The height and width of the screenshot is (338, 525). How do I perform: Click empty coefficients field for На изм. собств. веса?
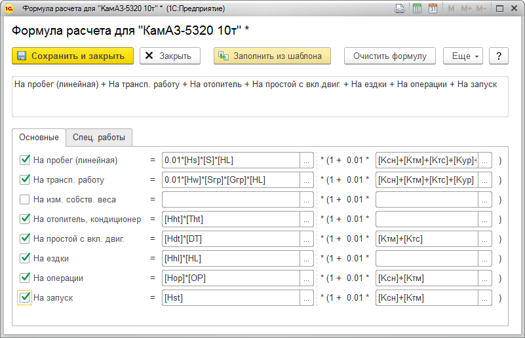tap(427, 199)
